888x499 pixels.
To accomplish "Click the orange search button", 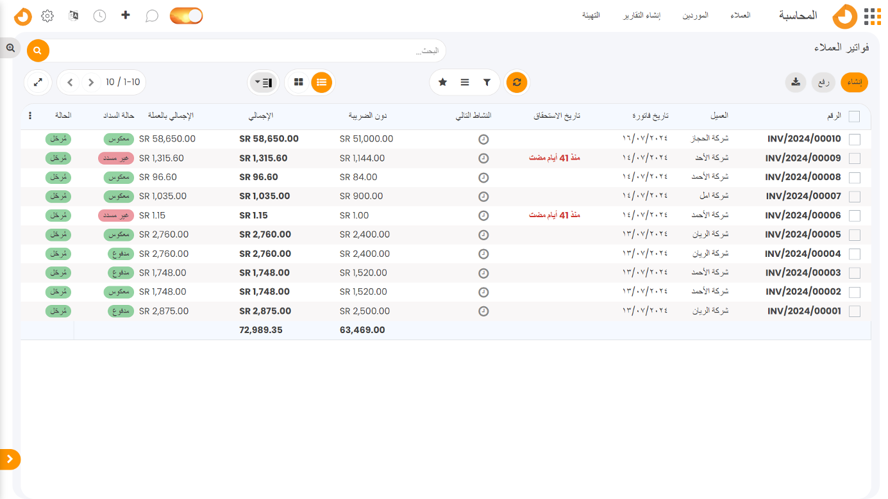I will coord(38,50).
